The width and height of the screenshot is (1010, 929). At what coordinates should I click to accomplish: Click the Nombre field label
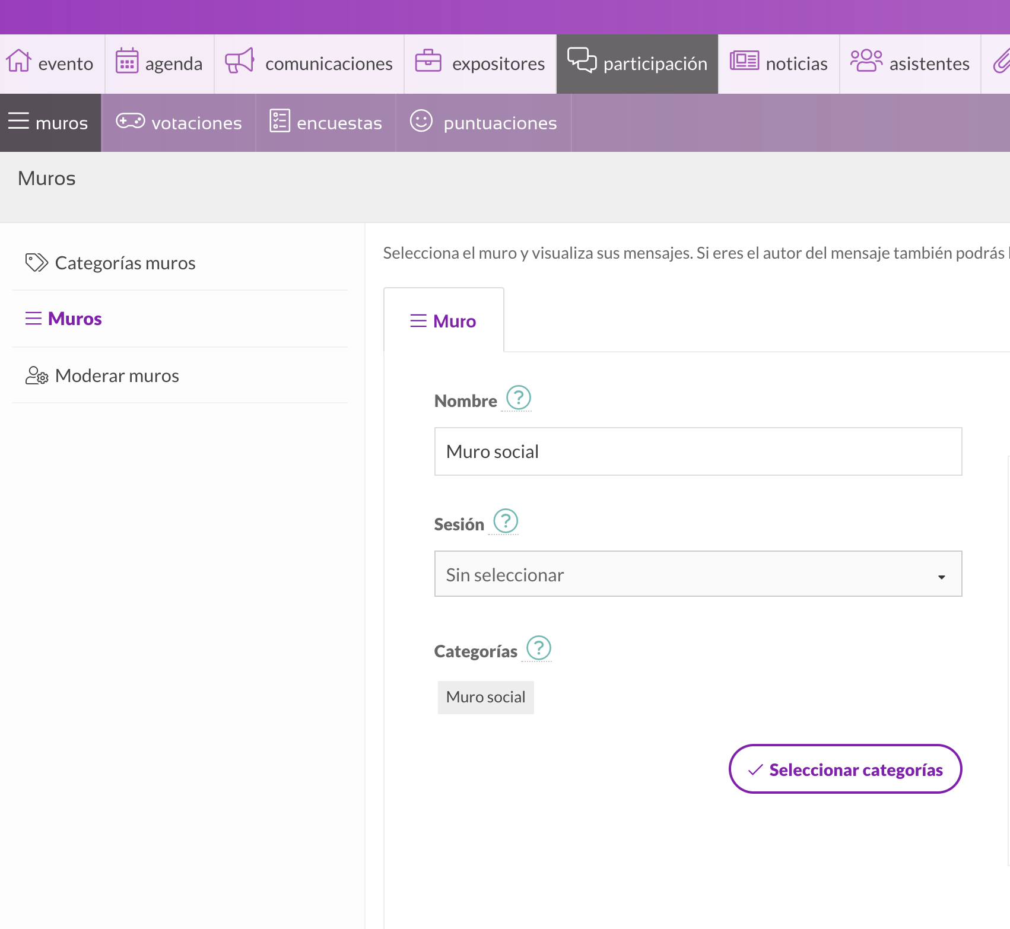coord(466,401)
